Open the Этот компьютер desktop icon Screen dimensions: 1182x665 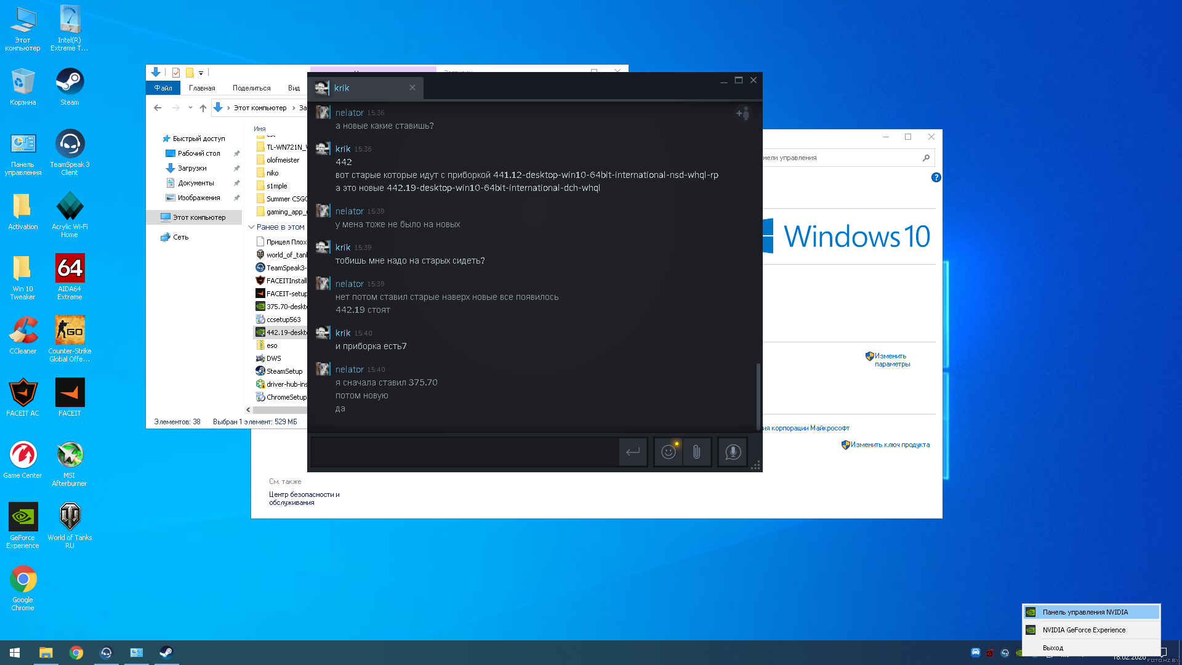tap(23, 28)
